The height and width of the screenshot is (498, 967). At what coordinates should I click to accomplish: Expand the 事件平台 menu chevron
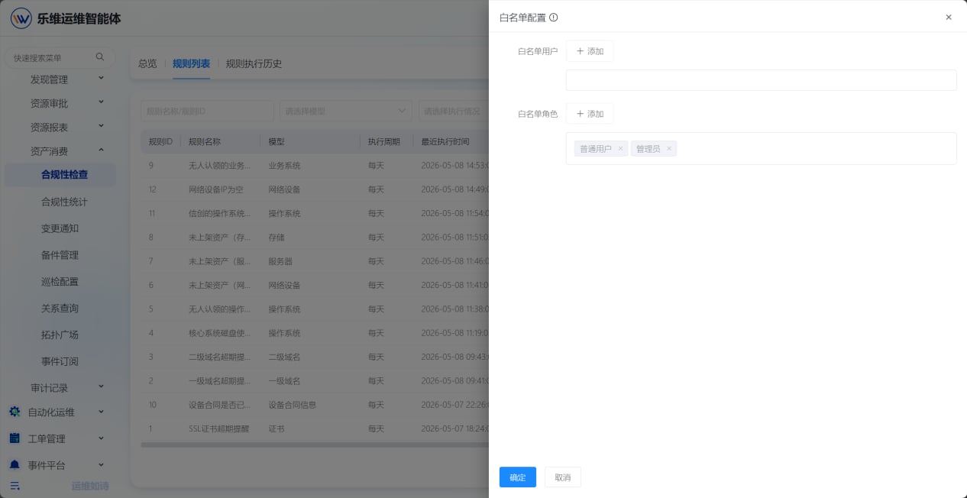tap(101, 465)
